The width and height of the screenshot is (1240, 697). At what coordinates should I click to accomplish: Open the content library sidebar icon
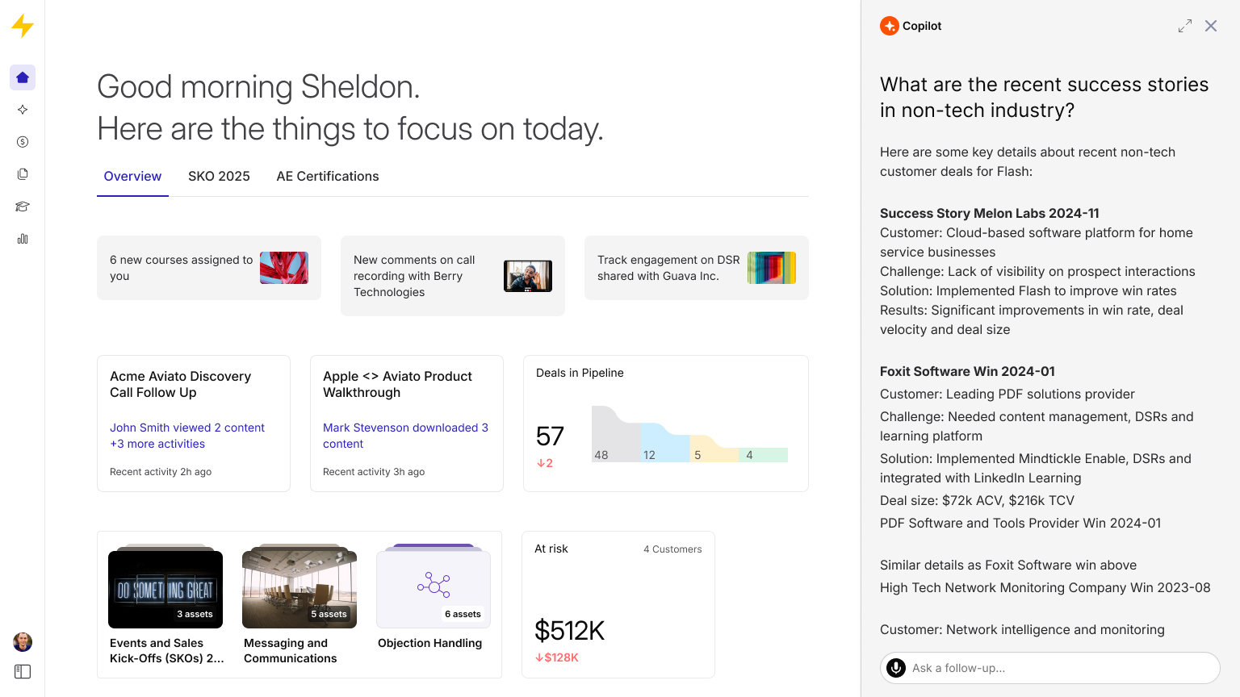tap(23, 174)
